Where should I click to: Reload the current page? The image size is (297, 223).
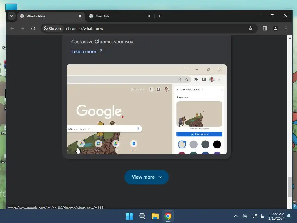coord(33,28)
